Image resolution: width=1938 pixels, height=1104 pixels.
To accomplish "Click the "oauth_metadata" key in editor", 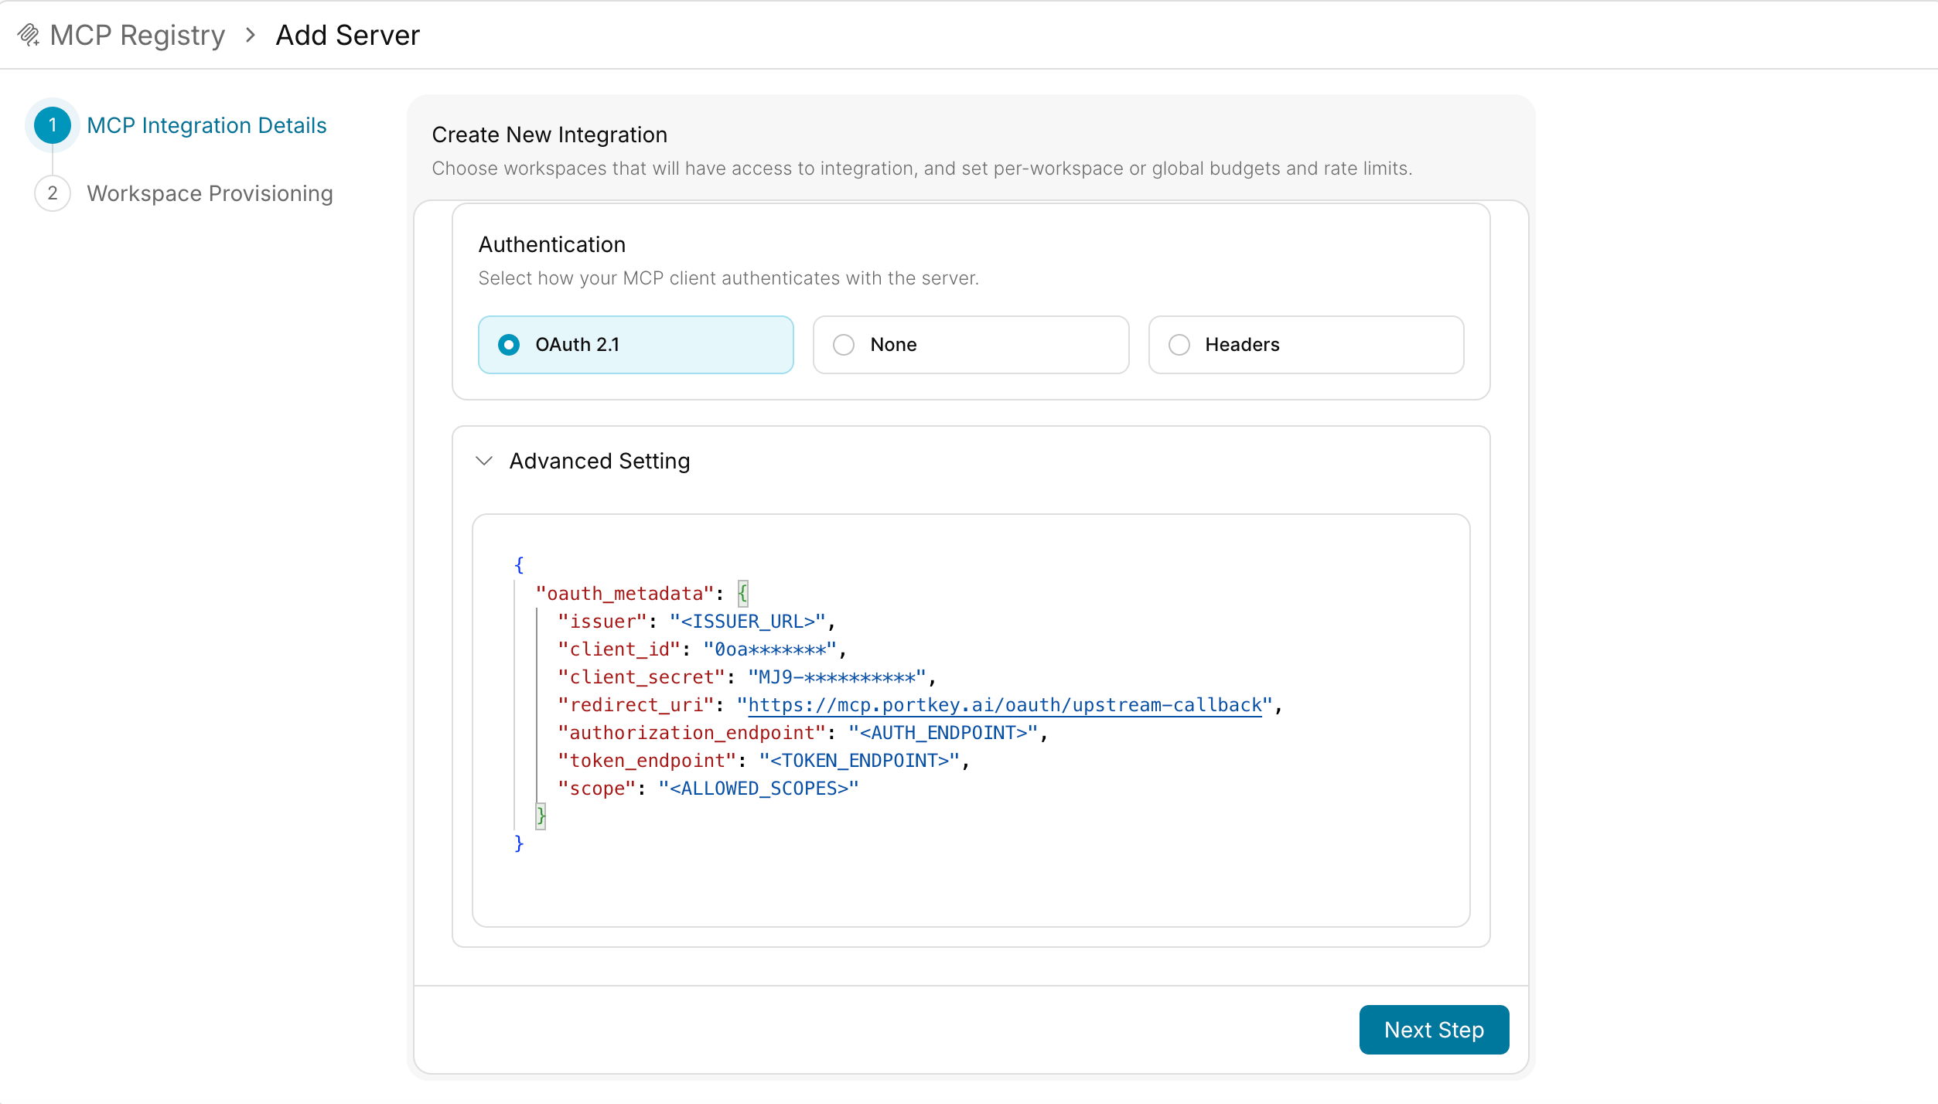I will [x=624, y=594].
